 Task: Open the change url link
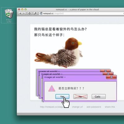pyautogui.click(x=77, y=107)
